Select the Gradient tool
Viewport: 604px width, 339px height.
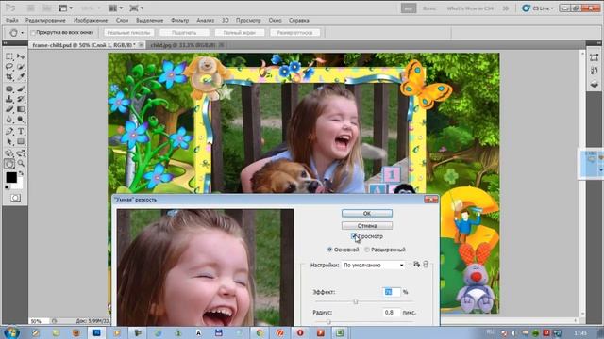click(x=21, y=109)
